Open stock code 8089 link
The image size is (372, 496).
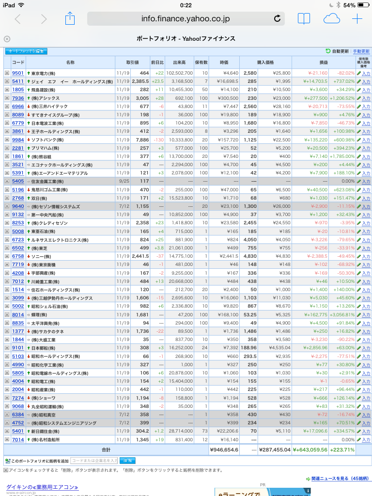18,115
